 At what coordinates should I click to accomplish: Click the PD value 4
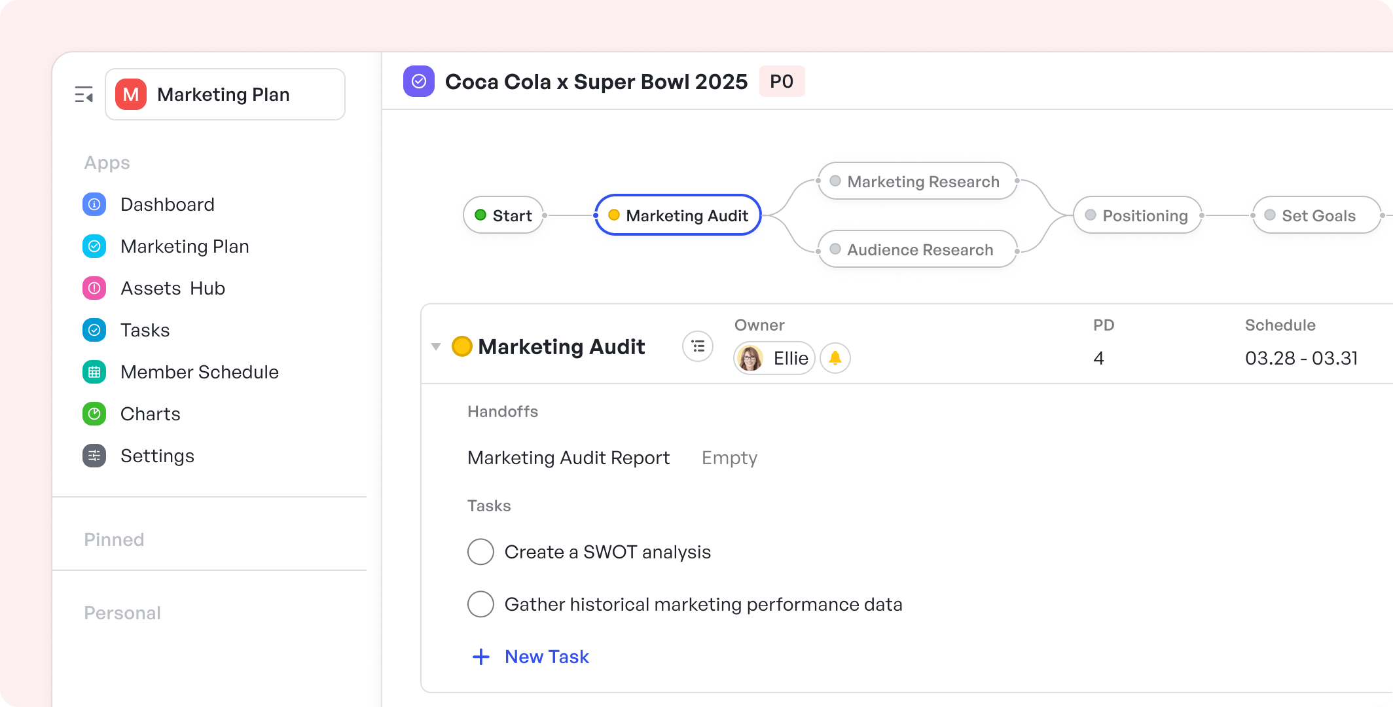(1098, 358)
